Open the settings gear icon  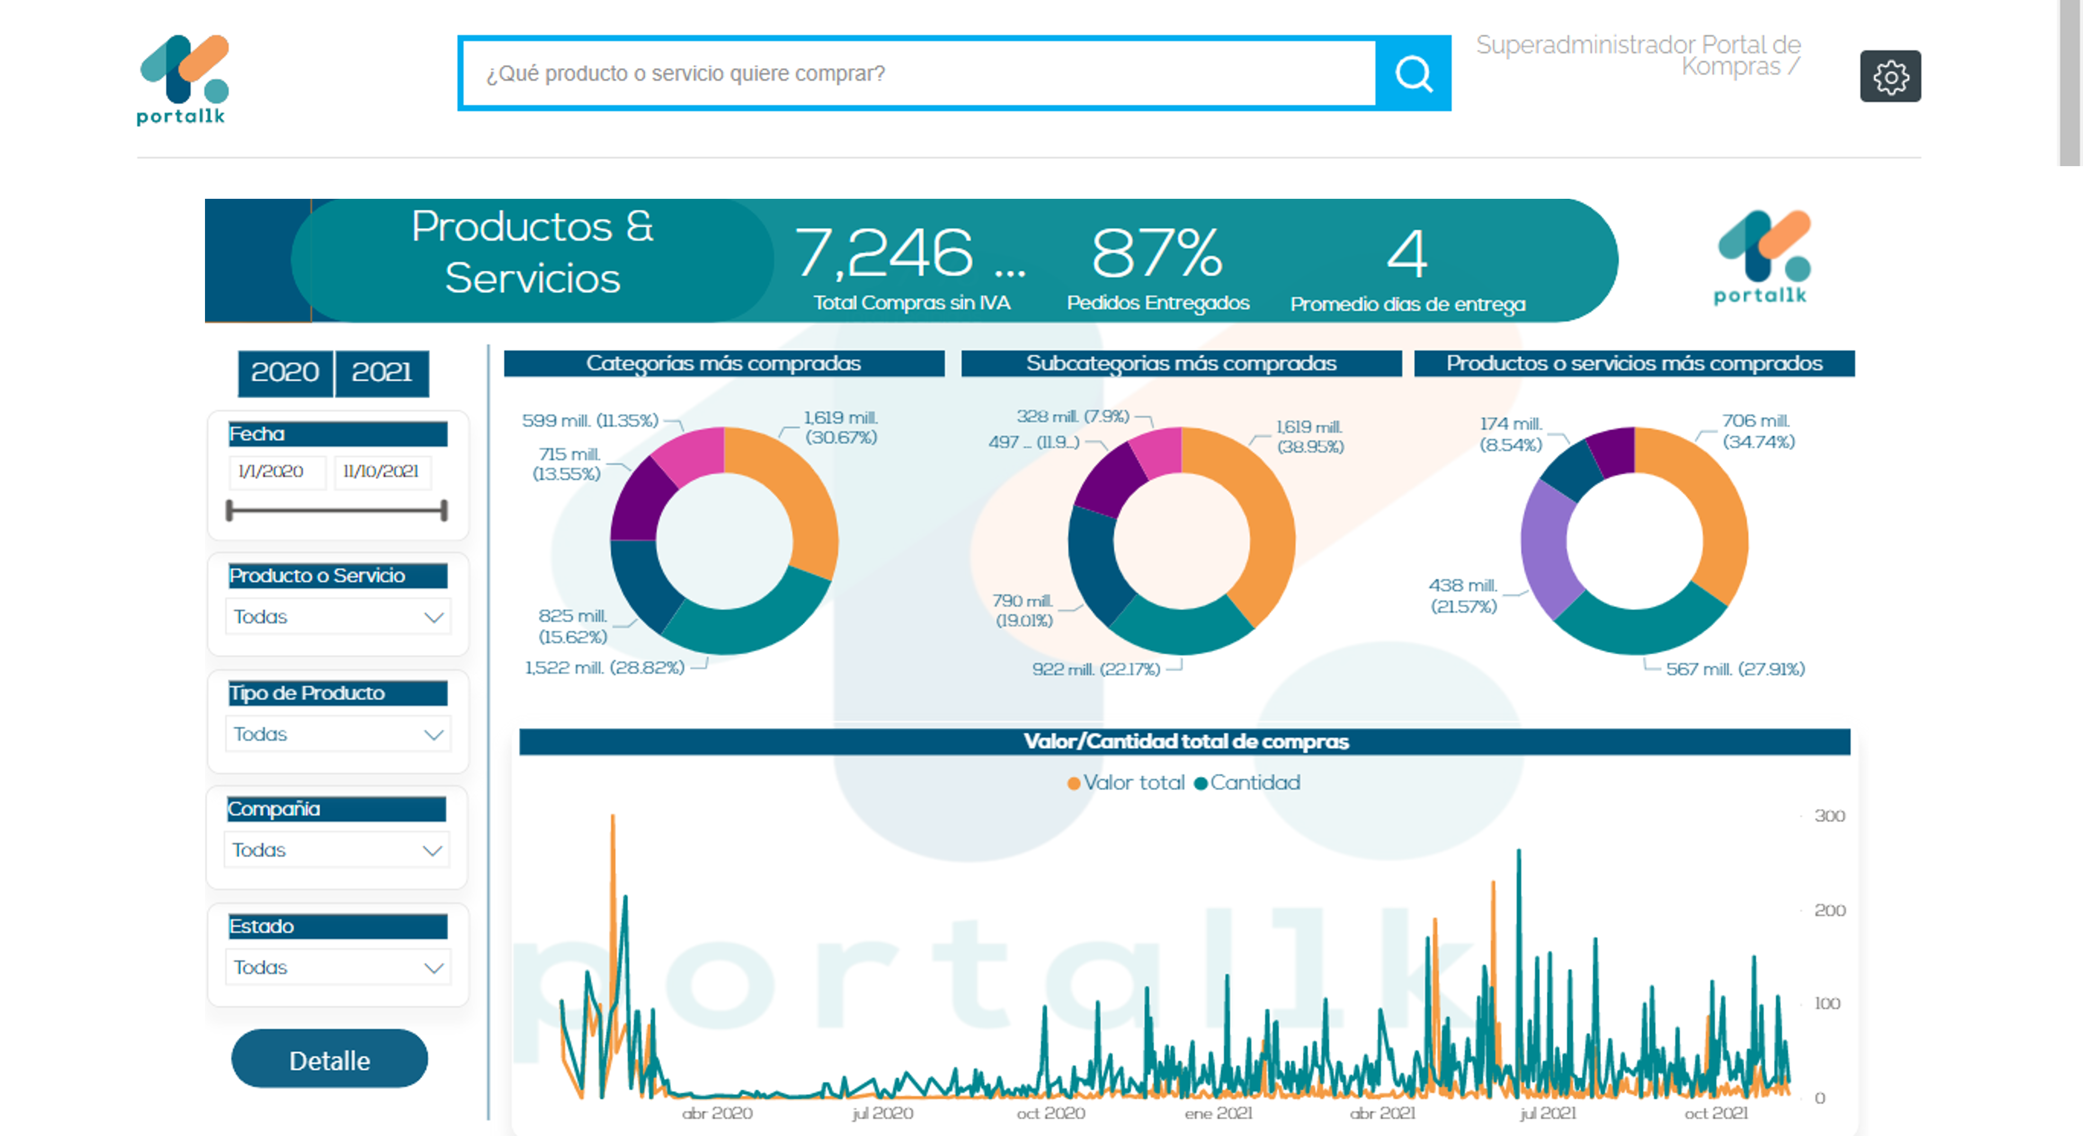1890,77
